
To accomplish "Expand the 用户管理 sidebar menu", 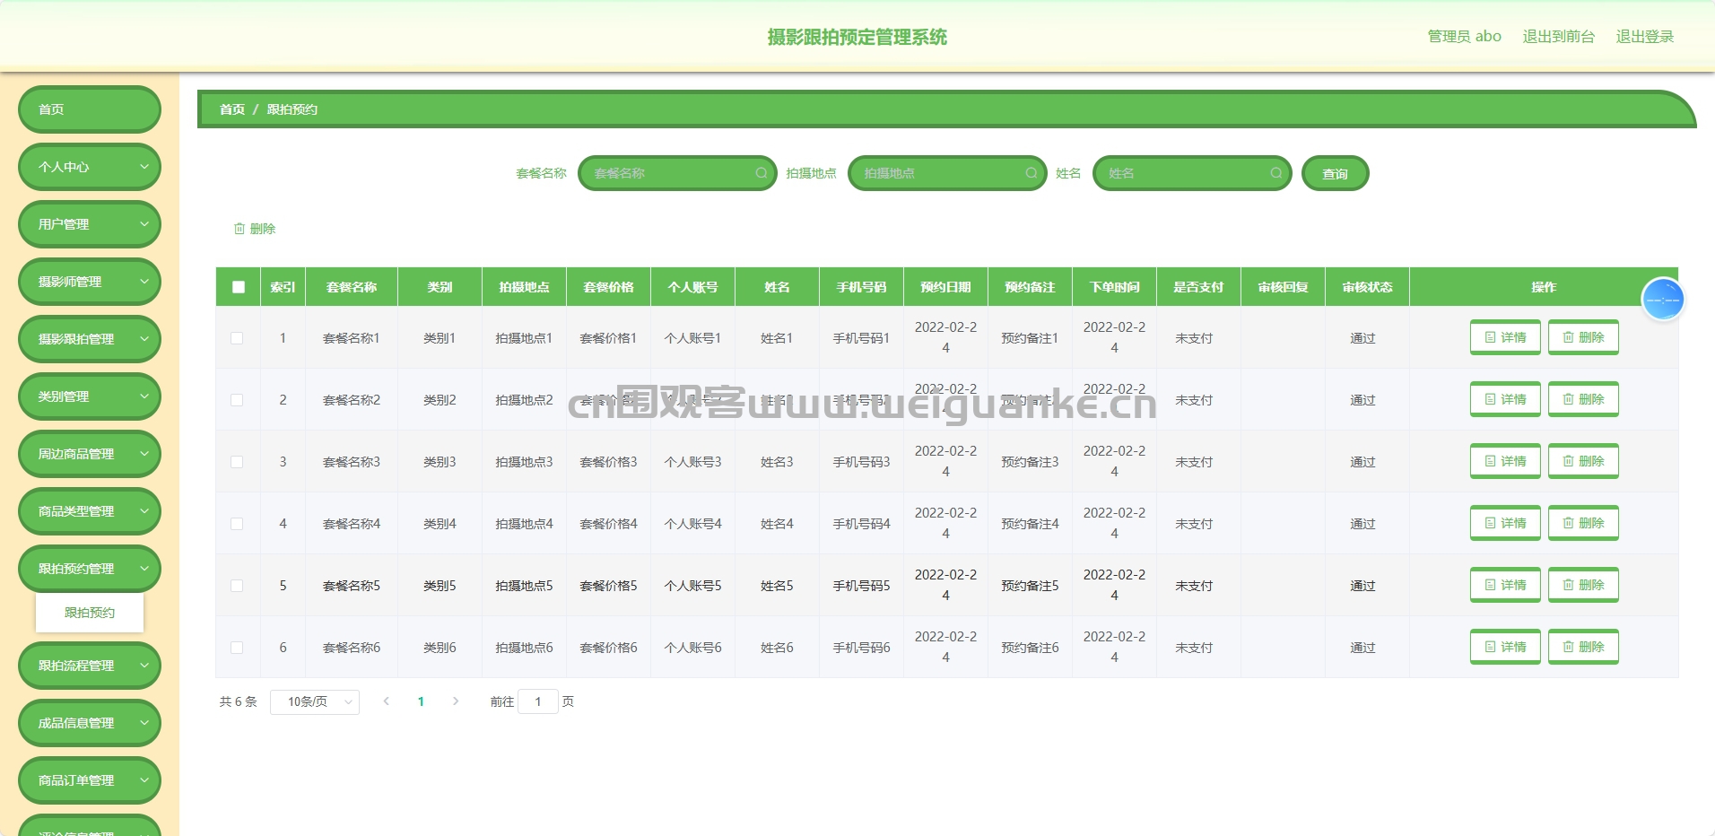I will pos(90,224).
